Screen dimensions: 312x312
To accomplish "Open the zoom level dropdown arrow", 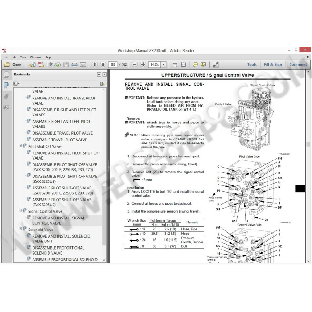I will tap(164, 64).
